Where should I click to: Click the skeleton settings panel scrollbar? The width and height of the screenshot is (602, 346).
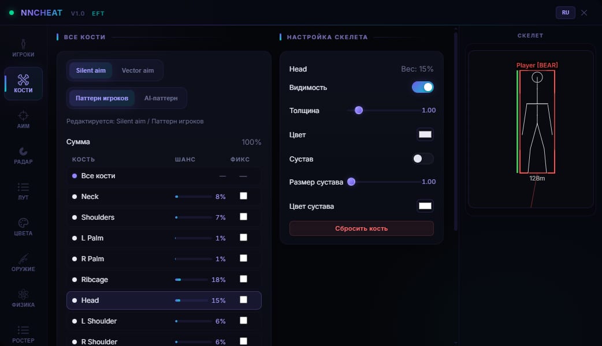point(456,131)
